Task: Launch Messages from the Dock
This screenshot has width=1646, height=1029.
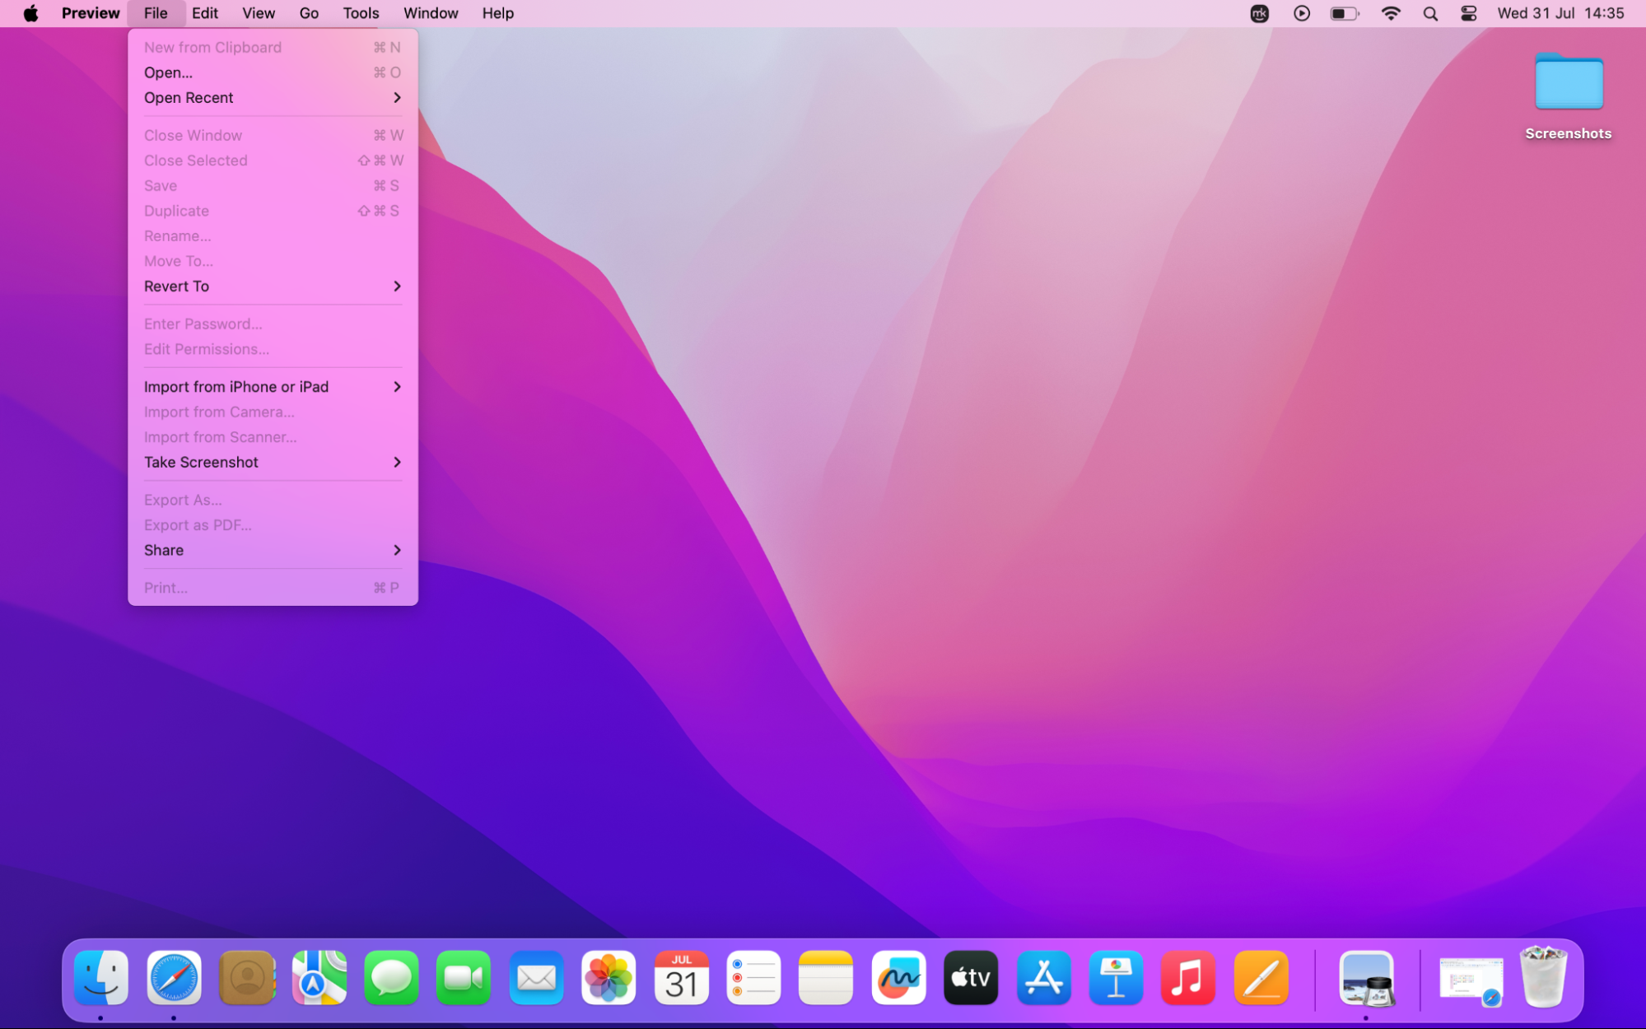Action: pyautogui.click(x=391, y=978)
